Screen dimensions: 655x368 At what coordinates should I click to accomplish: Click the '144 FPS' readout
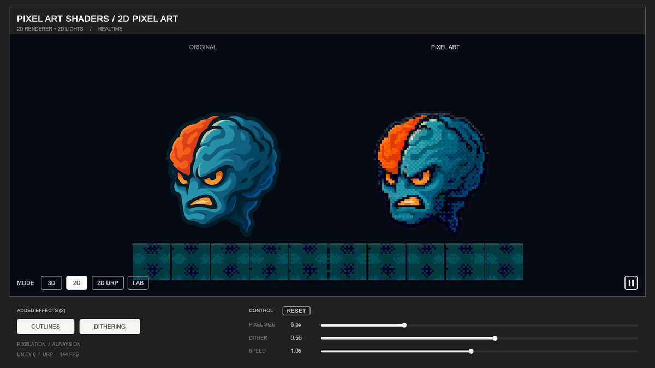coord(69,355)
